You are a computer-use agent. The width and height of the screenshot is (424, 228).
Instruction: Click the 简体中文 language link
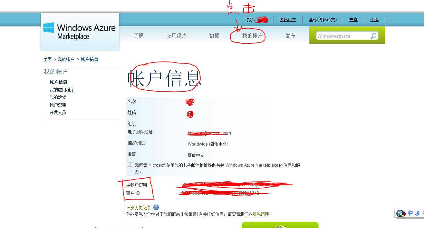288,20
